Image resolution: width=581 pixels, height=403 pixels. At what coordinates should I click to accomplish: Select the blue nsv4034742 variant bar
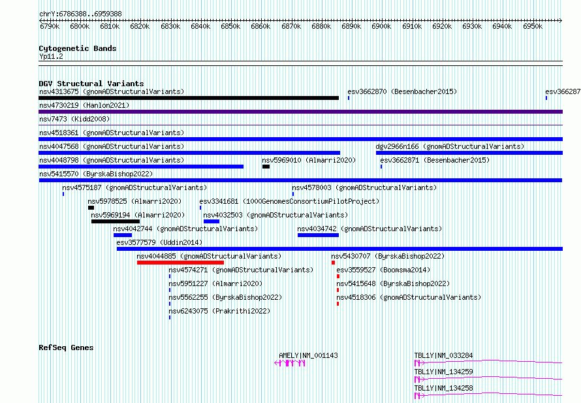tap(318, 235)
